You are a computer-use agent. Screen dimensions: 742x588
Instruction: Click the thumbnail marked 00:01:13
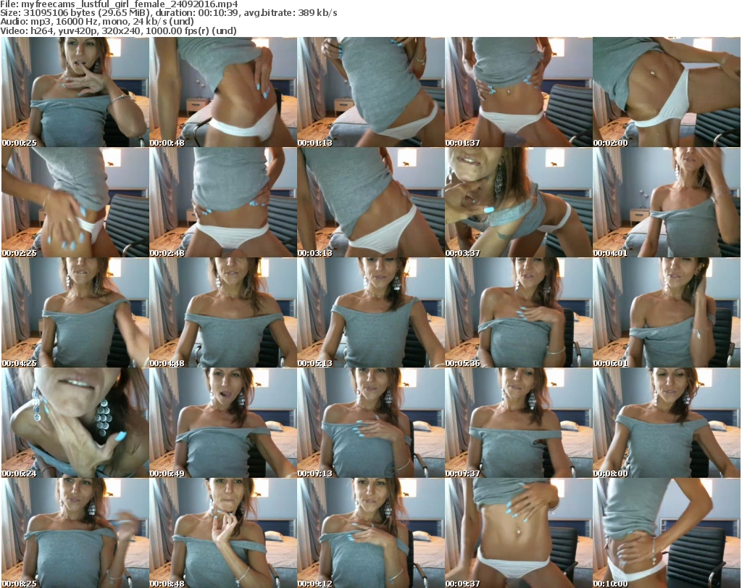(370, 92)
